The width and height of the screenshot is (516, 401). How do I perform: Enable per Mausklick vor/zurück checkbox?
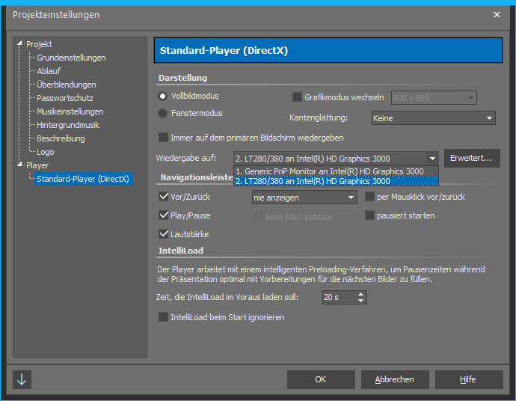[x=370, y=197]
